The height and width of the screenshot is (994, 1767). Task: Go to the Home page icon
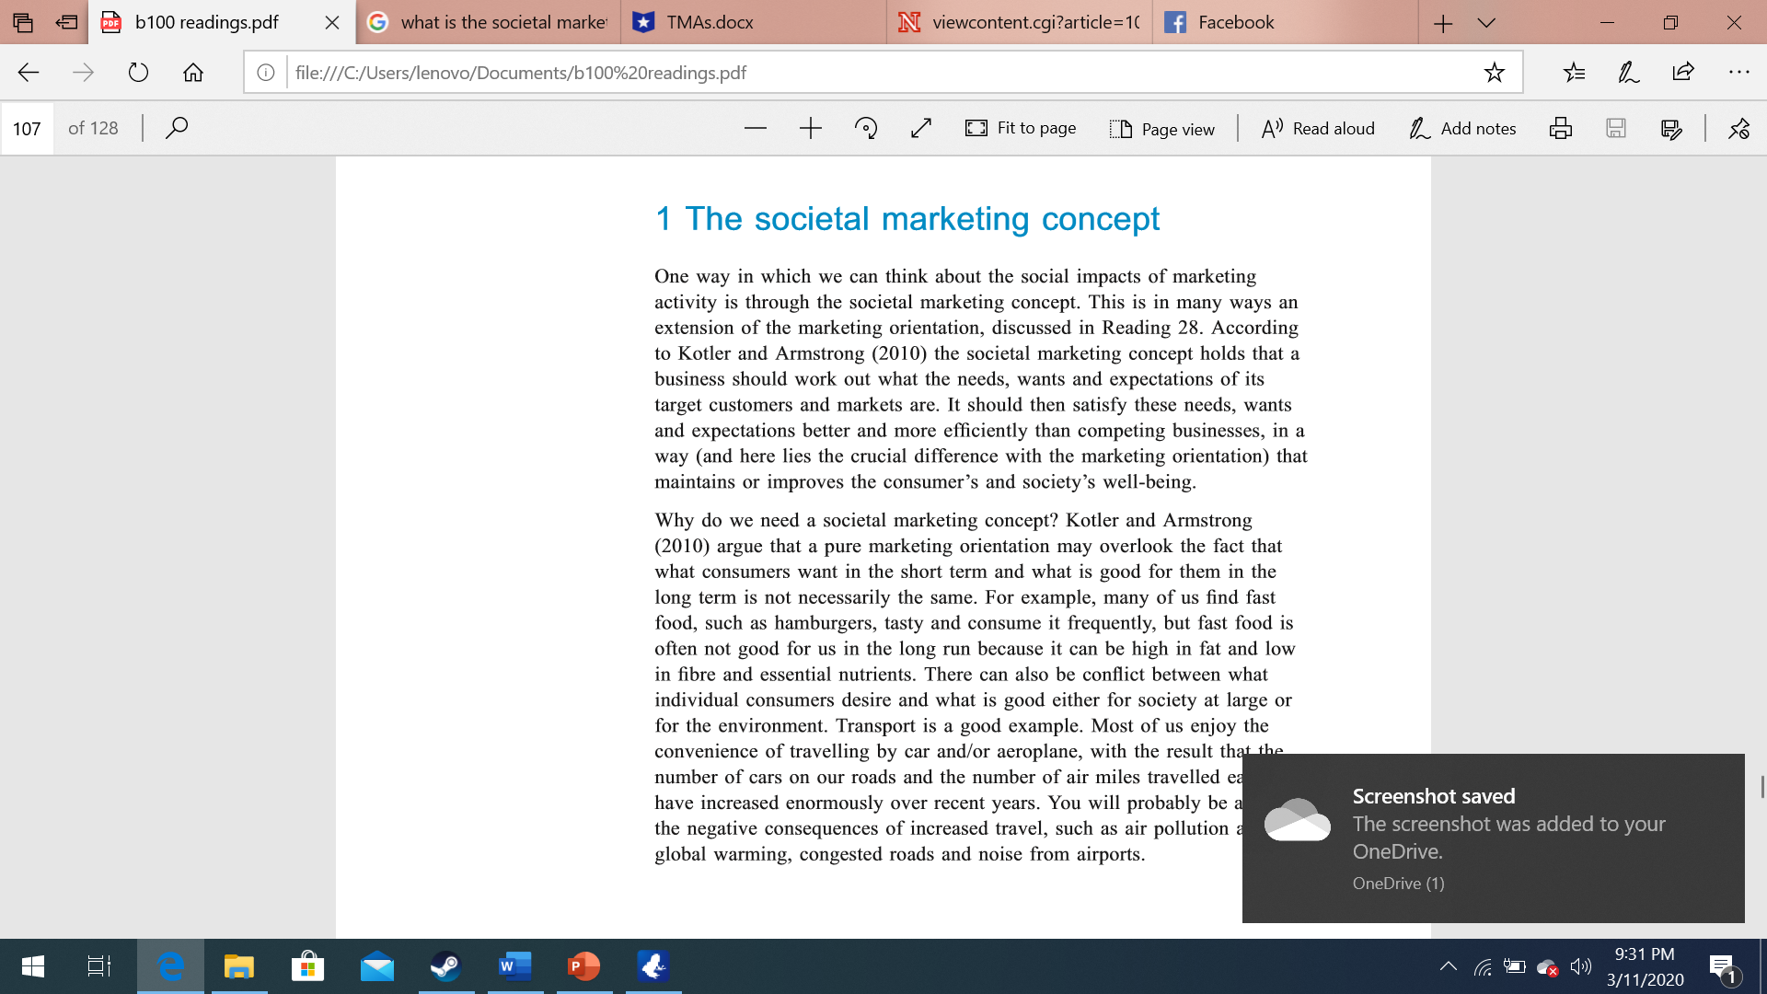[x=193, y=73]
